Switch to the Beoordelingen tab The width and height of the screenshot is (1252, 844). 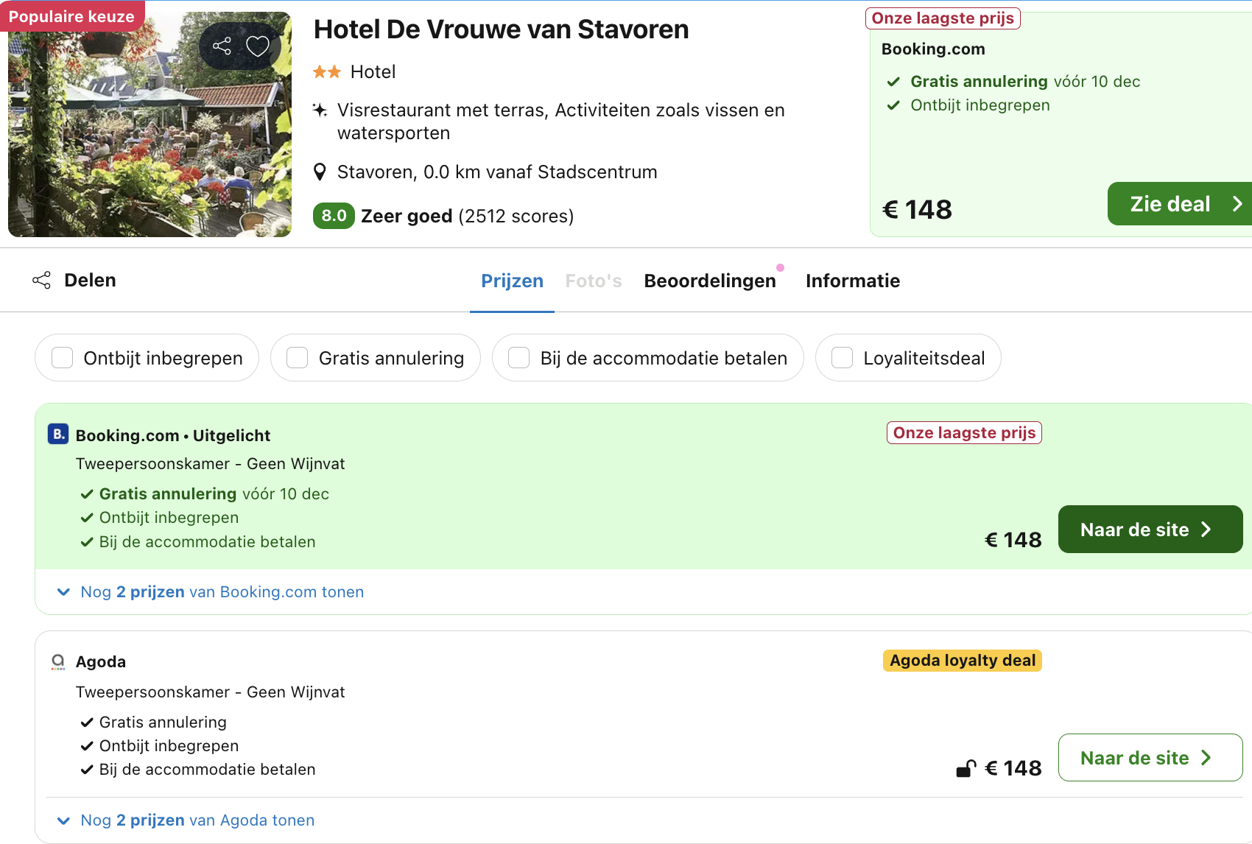(x=710, y=281)
